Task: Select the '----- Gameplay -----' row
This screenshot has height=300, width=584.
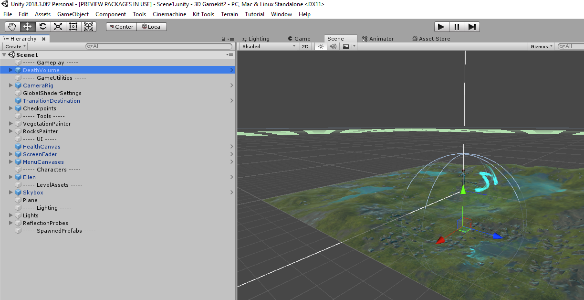Action: click(x=118, y=63)
